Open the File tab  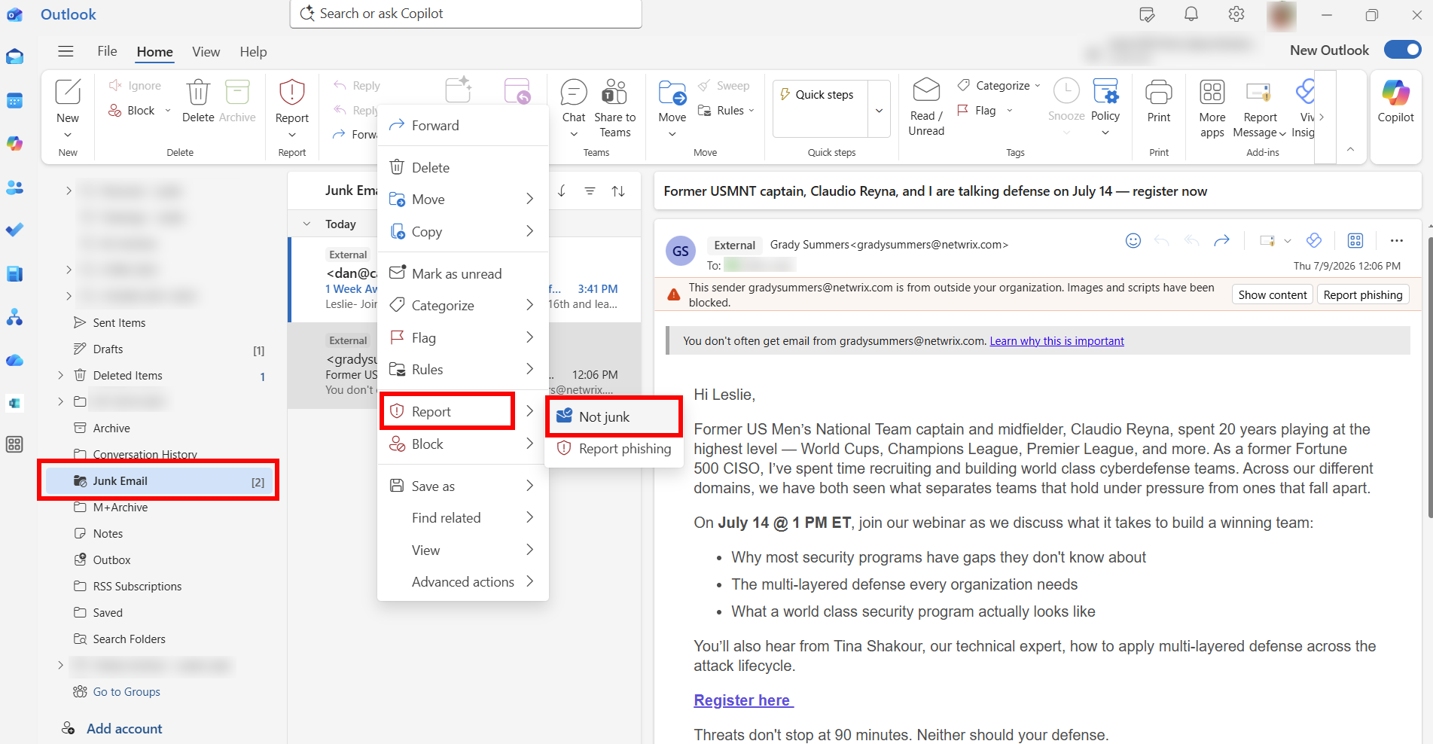pos(107,51)
